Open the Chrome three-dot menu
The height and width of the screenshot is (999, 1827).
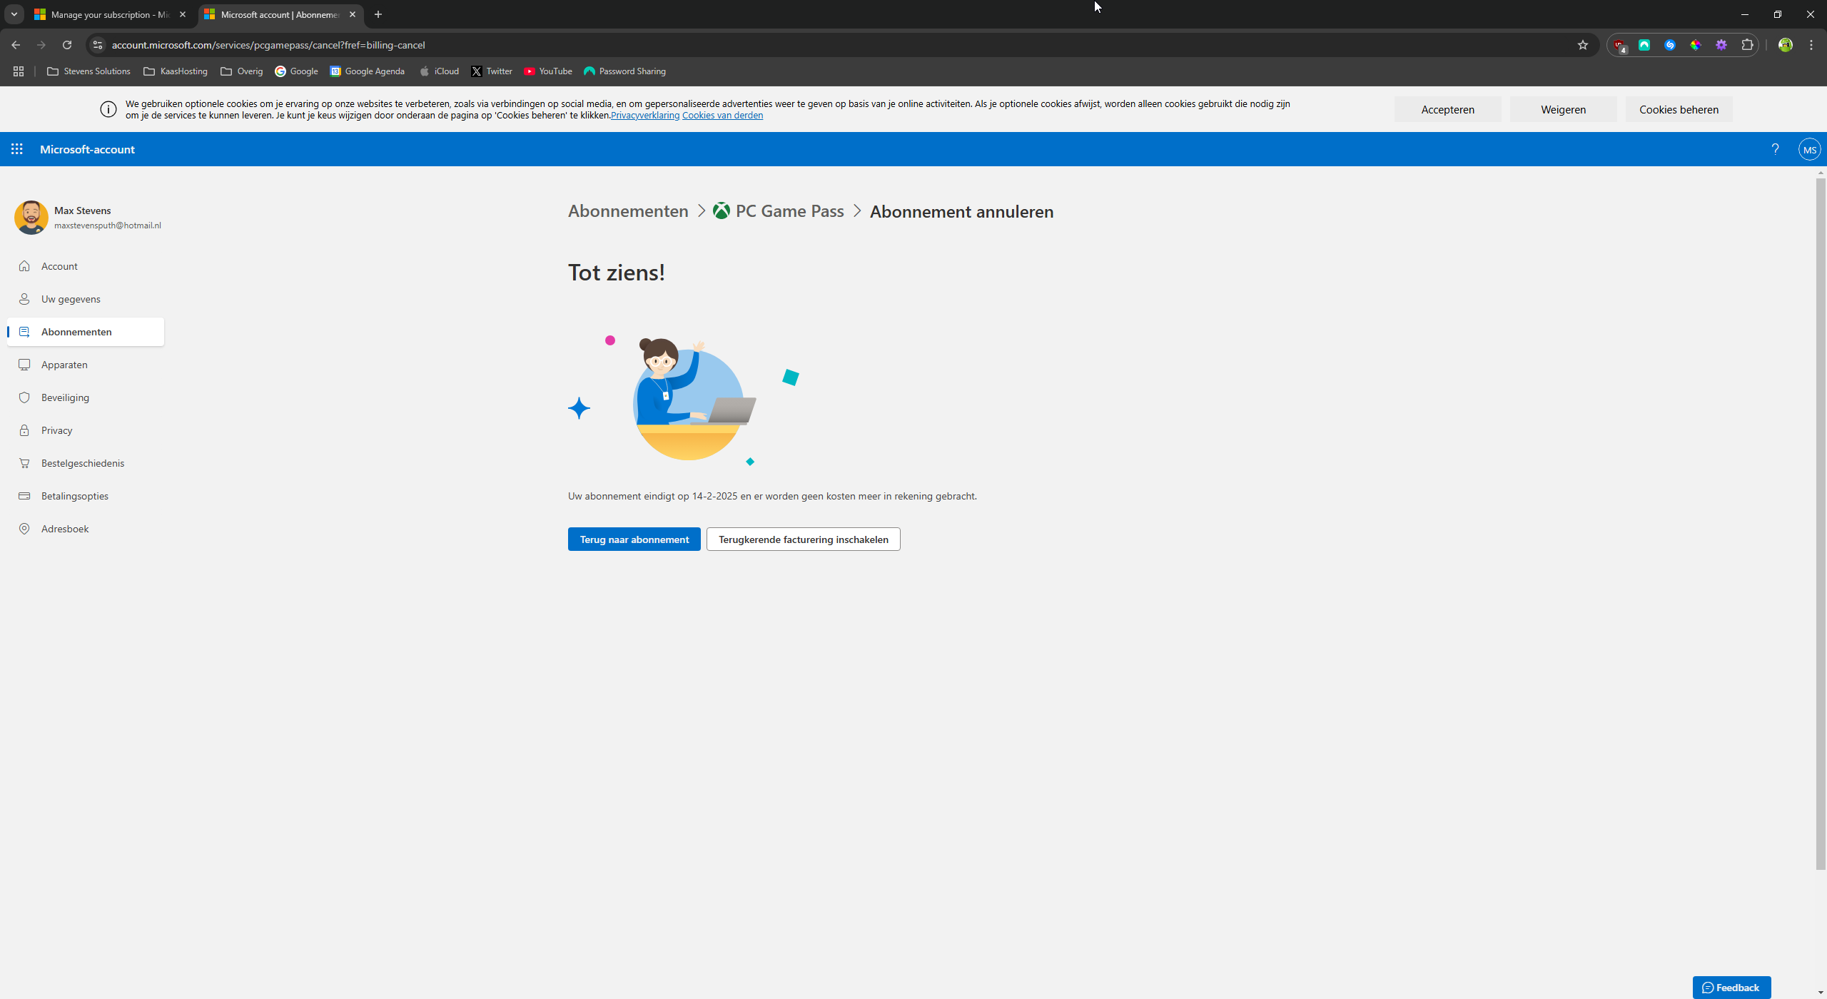pos(1811,45)
